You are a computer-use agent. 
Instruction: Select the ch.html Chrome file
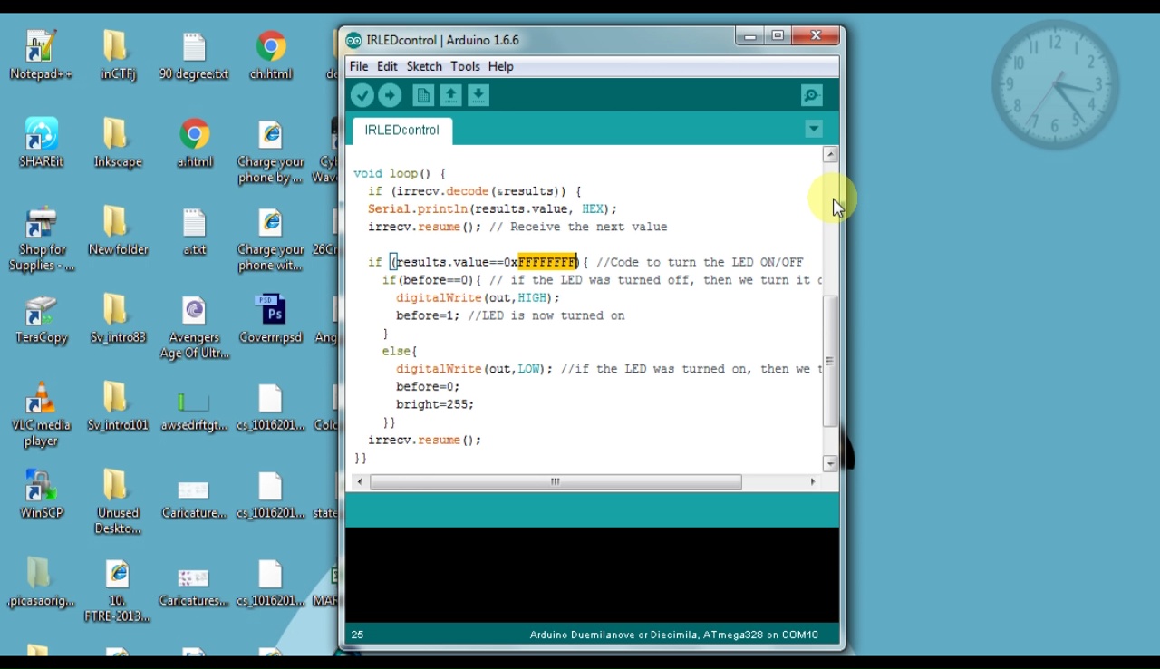click(x=271, y=55)
